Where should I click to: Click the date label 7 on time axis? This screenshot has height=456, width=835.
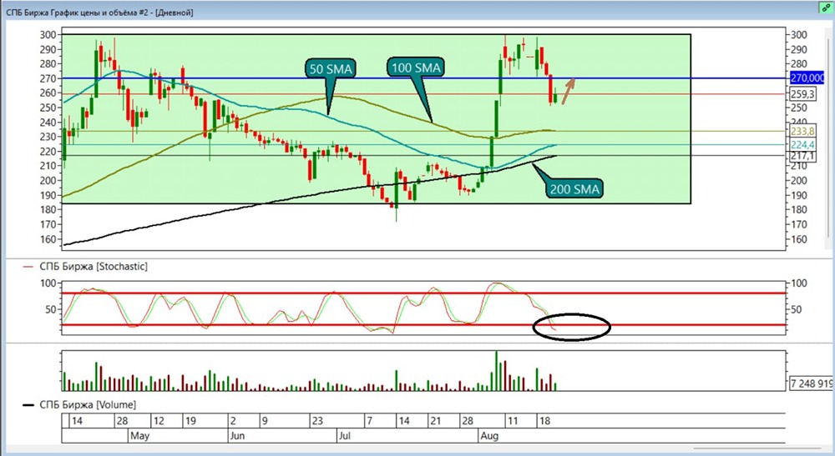pyautogui.click(x=369, y=421)
